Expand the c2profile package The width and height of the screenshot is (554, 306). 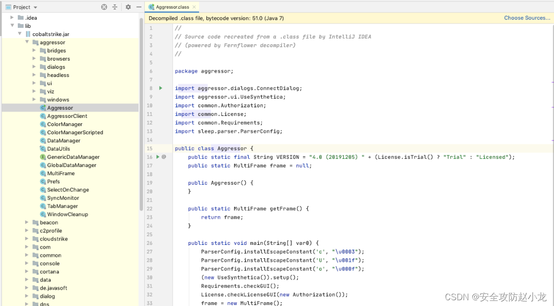tap(27, 230)
